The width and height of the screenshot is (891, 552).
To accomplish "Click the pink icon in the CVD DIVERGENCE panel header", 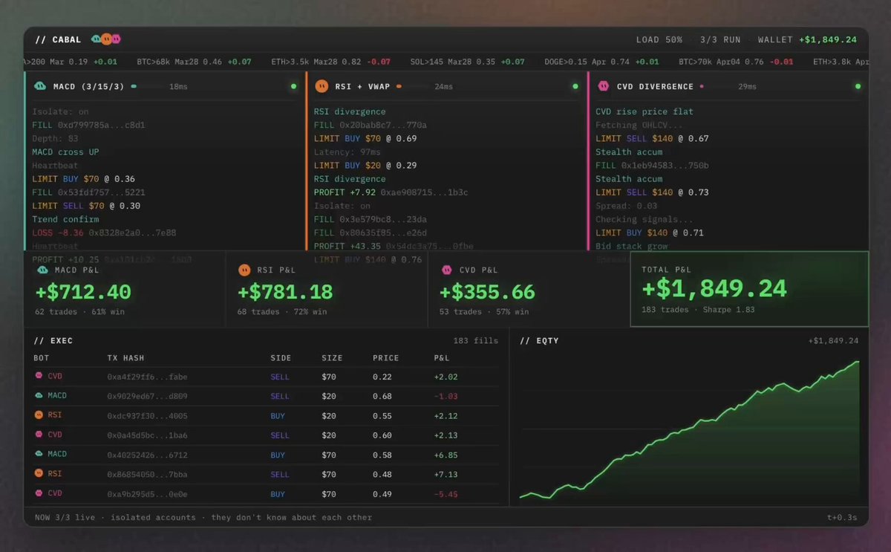I will [x=604, y=87].
